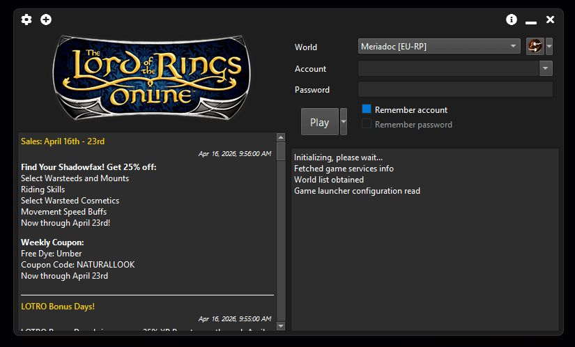This screenshot has width=575, height=347.
Task: Toggle the Remember password checkbox
Action: click(367, 124)
